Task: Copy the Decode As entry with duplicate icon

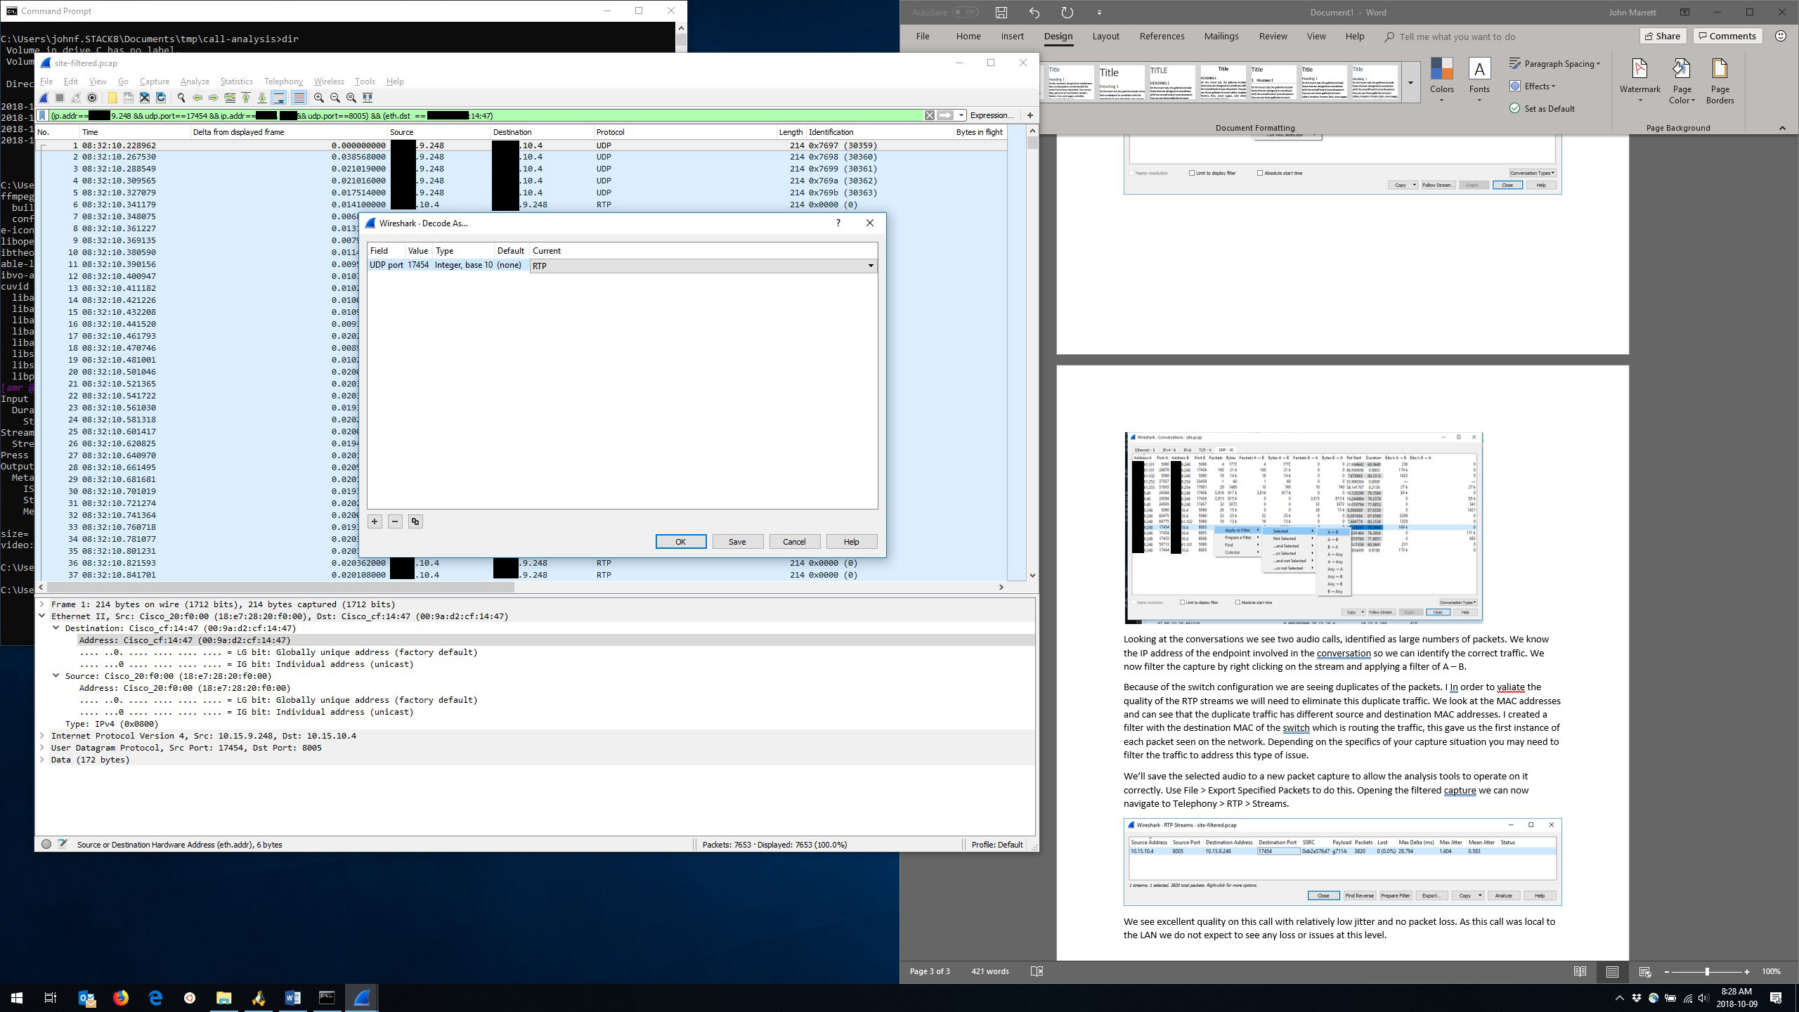Action: 415,521
